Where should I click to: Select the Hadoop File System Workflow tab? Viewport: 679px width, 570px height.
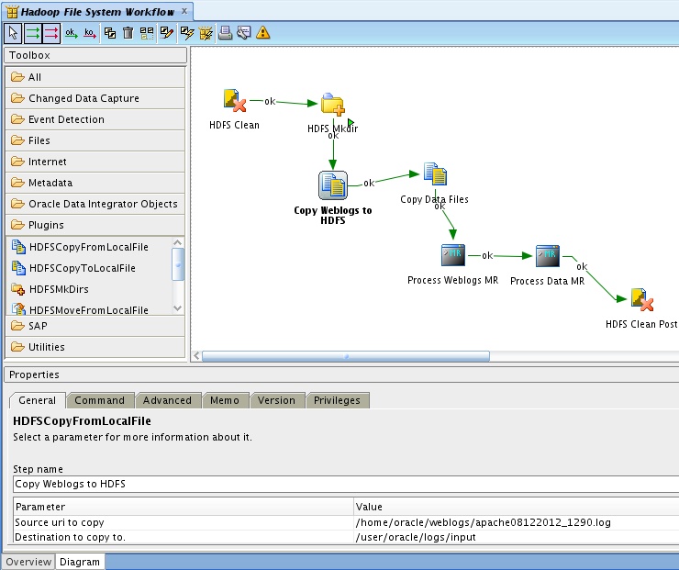[x=97, y=12]
